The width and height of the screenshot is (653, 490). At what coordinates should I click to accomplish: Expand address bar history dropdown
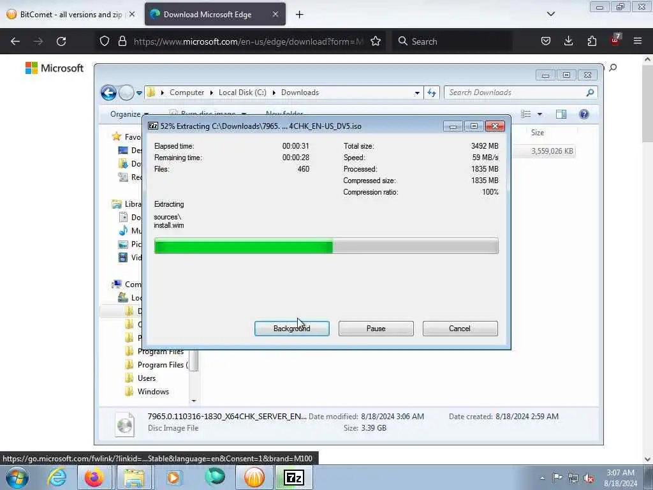click(417, 93)
